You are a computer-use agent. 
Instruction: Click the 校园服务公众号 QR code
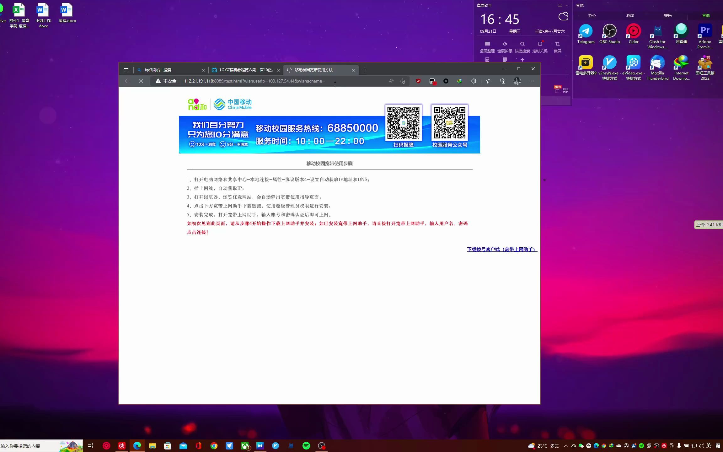pos(450,123)
